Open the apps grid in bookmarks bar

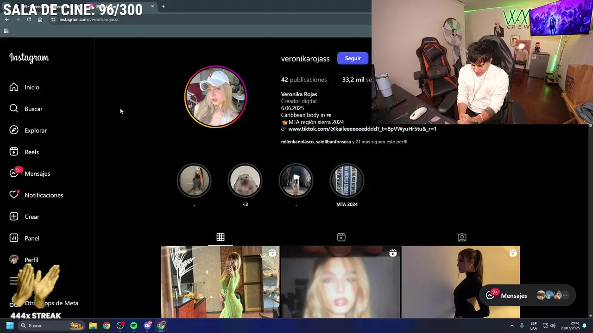(x=6, y=31)
